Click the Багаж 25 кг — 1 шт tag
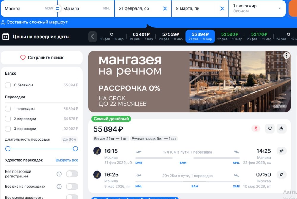The image size is (297, 199). 111,139
